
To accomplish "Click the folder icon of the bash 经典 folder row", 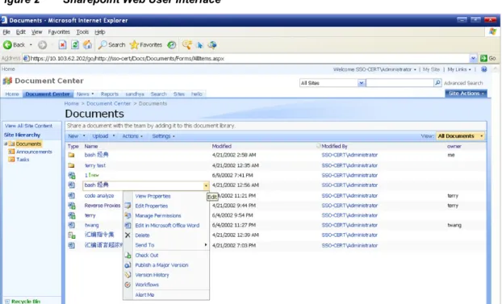I will point(71,155).
